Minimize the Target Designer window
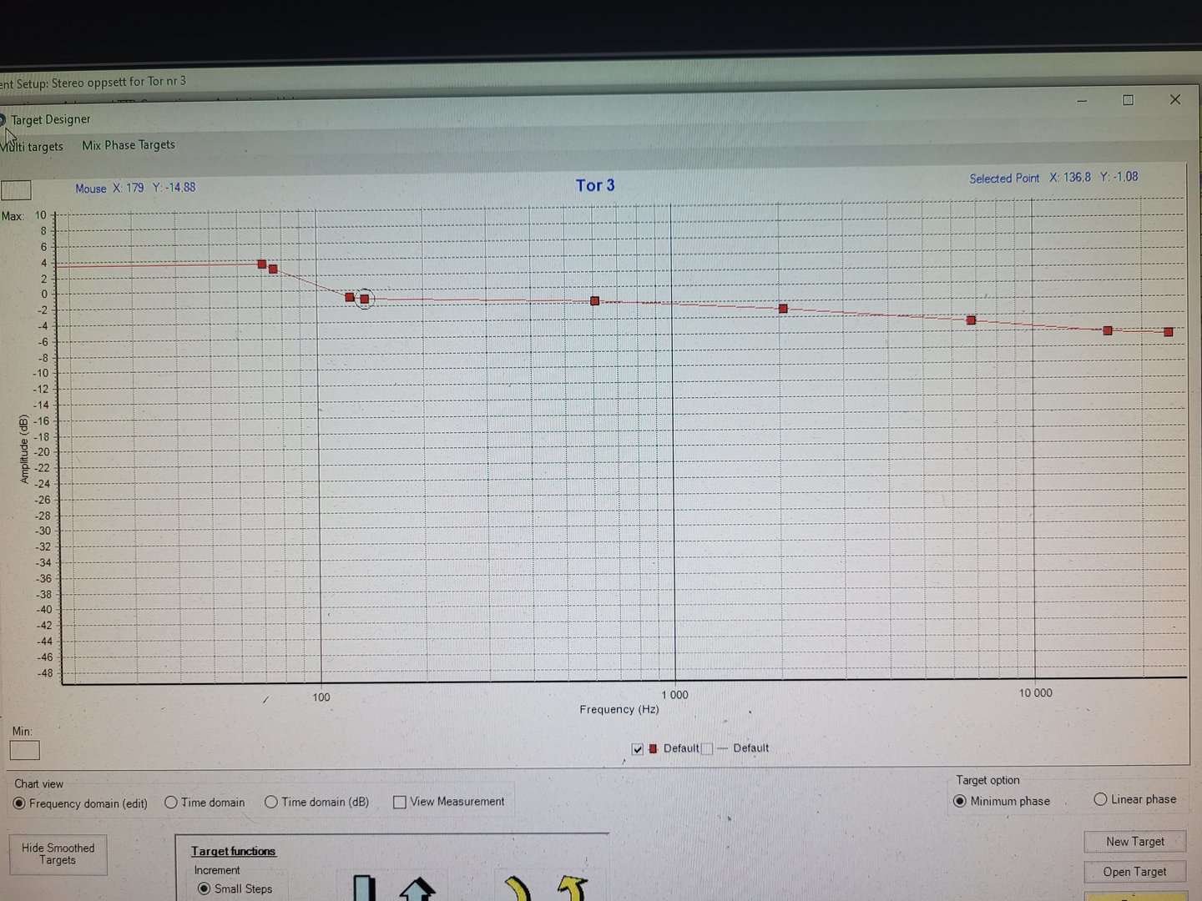1202x901 pixels. [x=1082, y=101]
